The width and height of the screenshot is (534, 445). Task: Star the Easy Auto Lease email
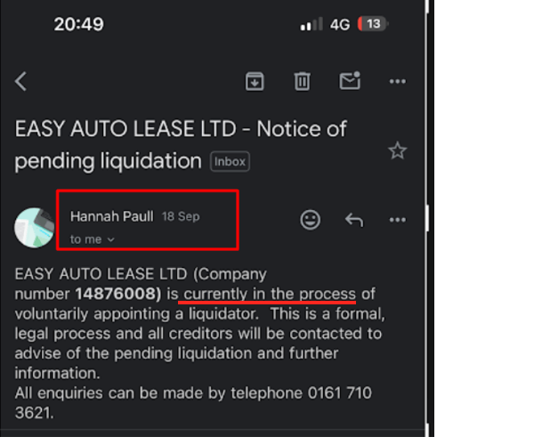[x=397, y=150]
